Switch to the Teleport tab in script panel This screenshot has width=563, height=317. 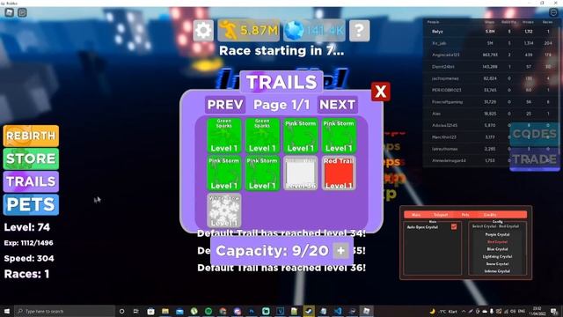pyautogui.click(x=441, y=215)
